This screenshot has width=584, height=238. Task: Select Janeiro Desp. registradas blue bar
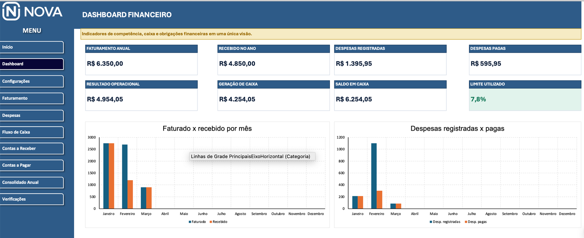[355, 202]
